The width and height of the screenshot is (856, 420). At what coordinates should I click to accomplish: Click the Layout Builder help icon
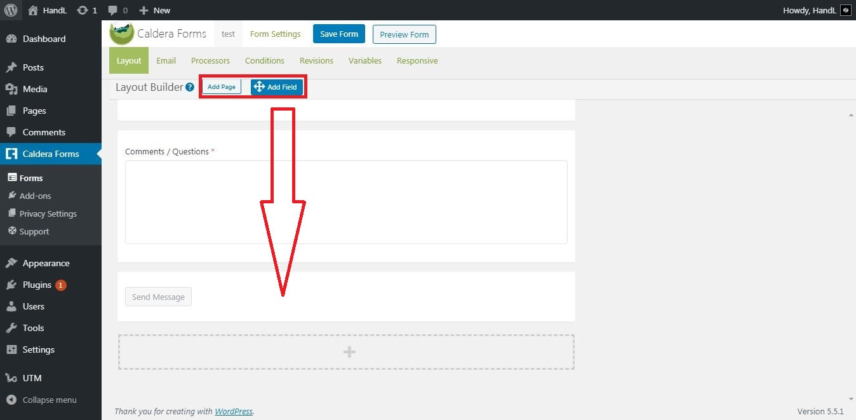tap(189, 88)
